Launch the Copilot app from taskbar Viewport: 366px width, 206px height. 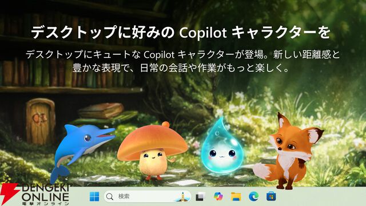(x=218, y=196)
